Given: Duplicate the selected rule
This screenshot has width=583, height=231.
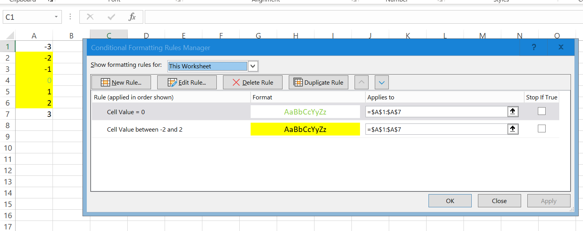Looking at the screenshot, I should click(x=318, y=82).
